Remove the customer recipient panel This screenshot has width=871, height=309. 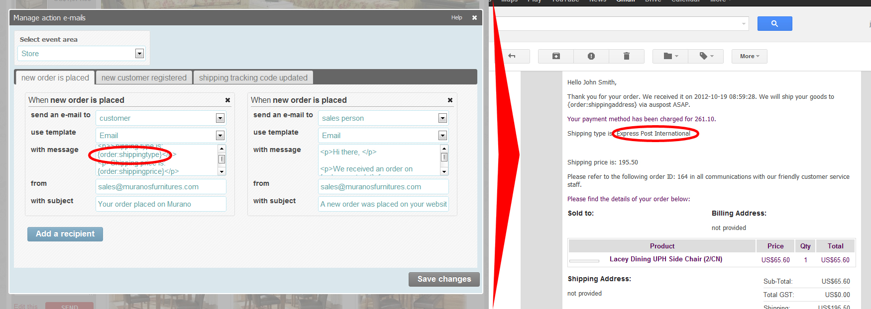coord(227,100)
